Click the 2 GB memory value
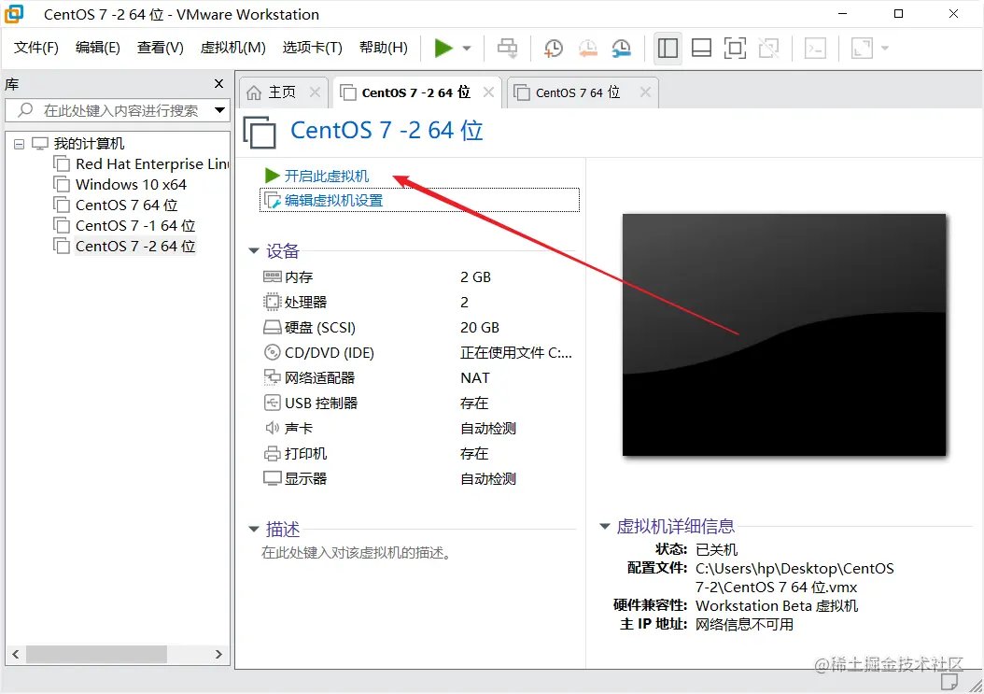 pos(476,277)
